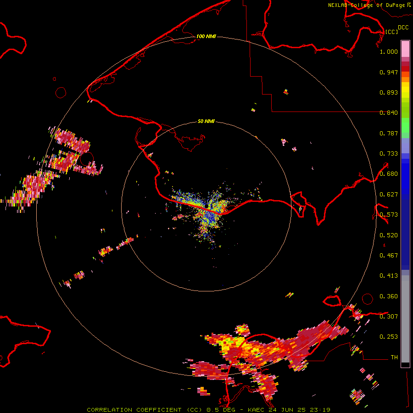Pick the light pink color bar segment

click(x=405, y=49)
